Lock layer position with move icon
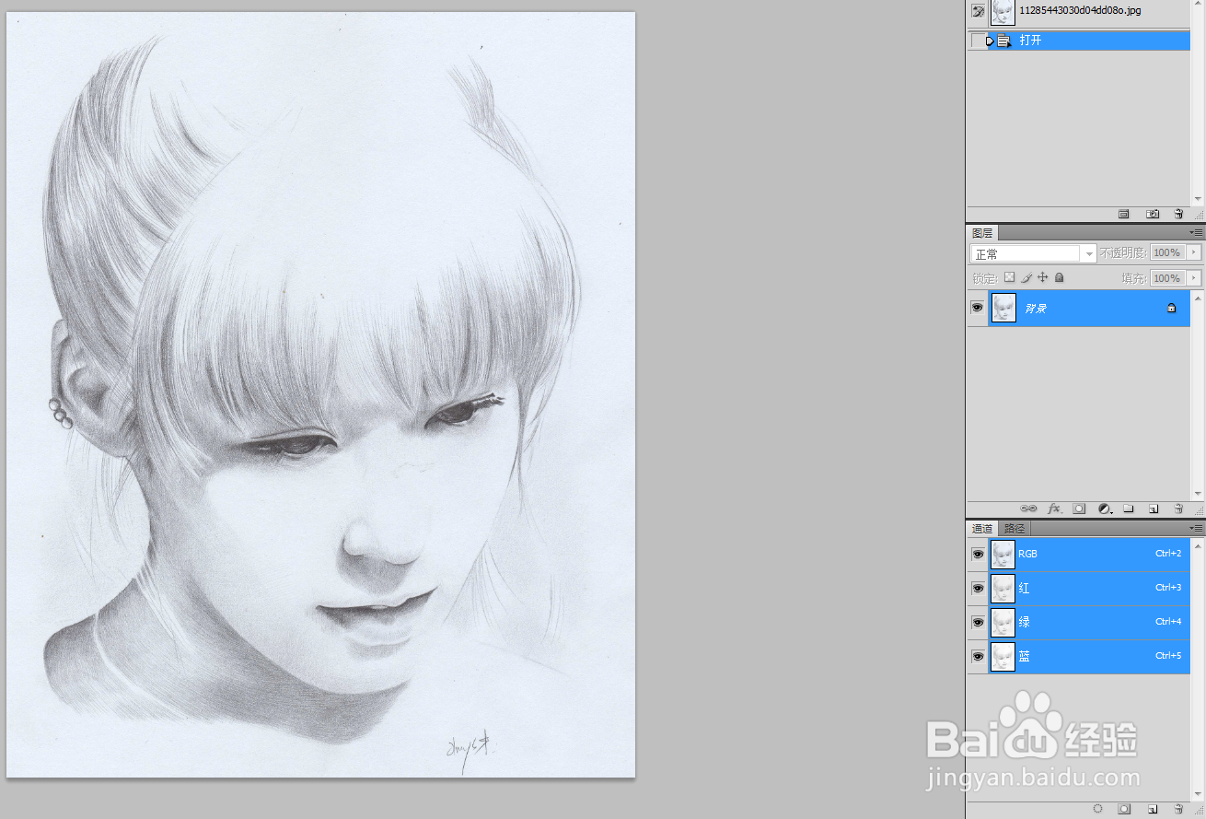This screenshot has height=819, width=1206. point(1043,277)
